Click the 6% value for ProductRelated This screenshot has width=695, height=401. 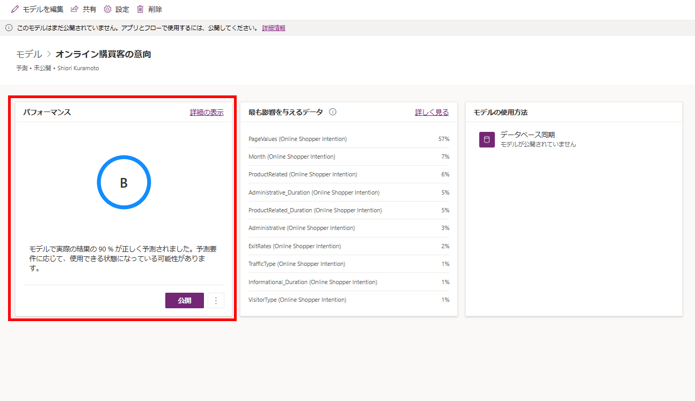pyautogui.click(x=445, y=174)
